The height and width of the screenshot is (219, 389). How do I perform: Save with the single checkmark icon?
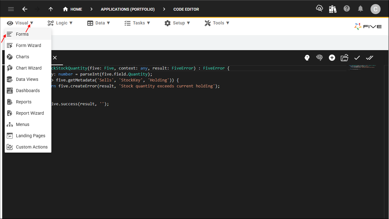tap(357, 58)
